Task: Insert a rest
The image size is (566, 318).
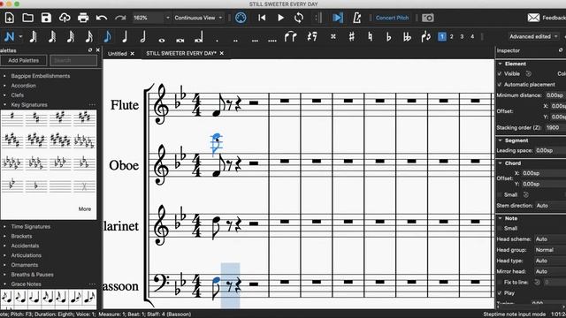Action: (312, 36)
